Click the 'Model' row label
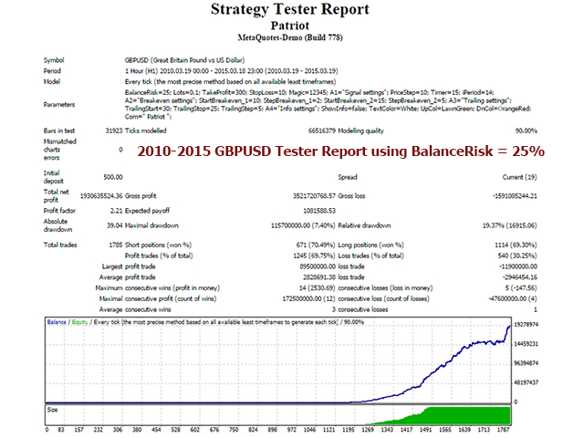This screenshot has width=584, height=438. (x=52, y=82)
